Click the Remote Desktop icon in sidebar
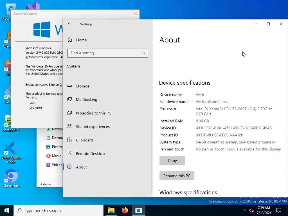This screenshot has height=216, width=288. pos(69,153)
